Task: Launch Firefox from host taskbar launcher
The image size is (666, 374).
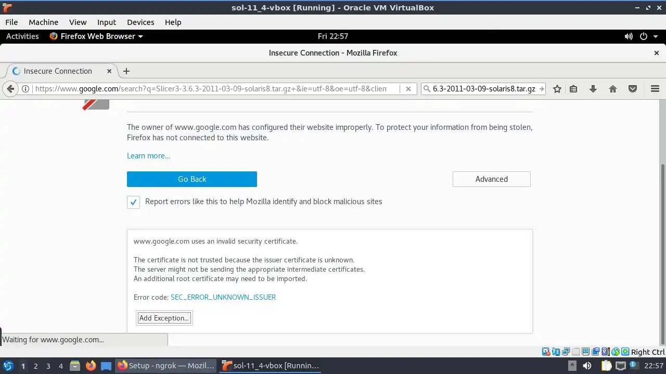Action: tap(91, 366)
